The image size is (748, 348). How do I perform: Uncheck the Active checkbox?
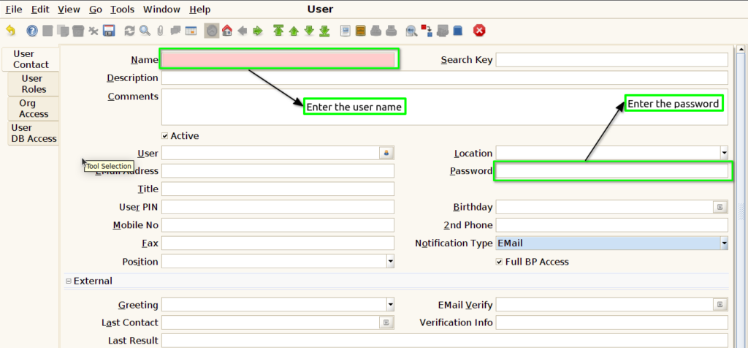[165, 136]
